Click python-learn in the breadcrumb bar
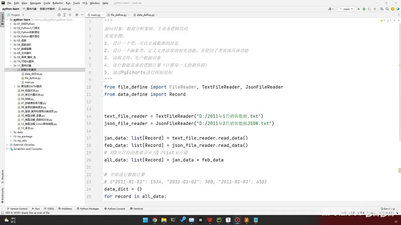 (11, 9)
